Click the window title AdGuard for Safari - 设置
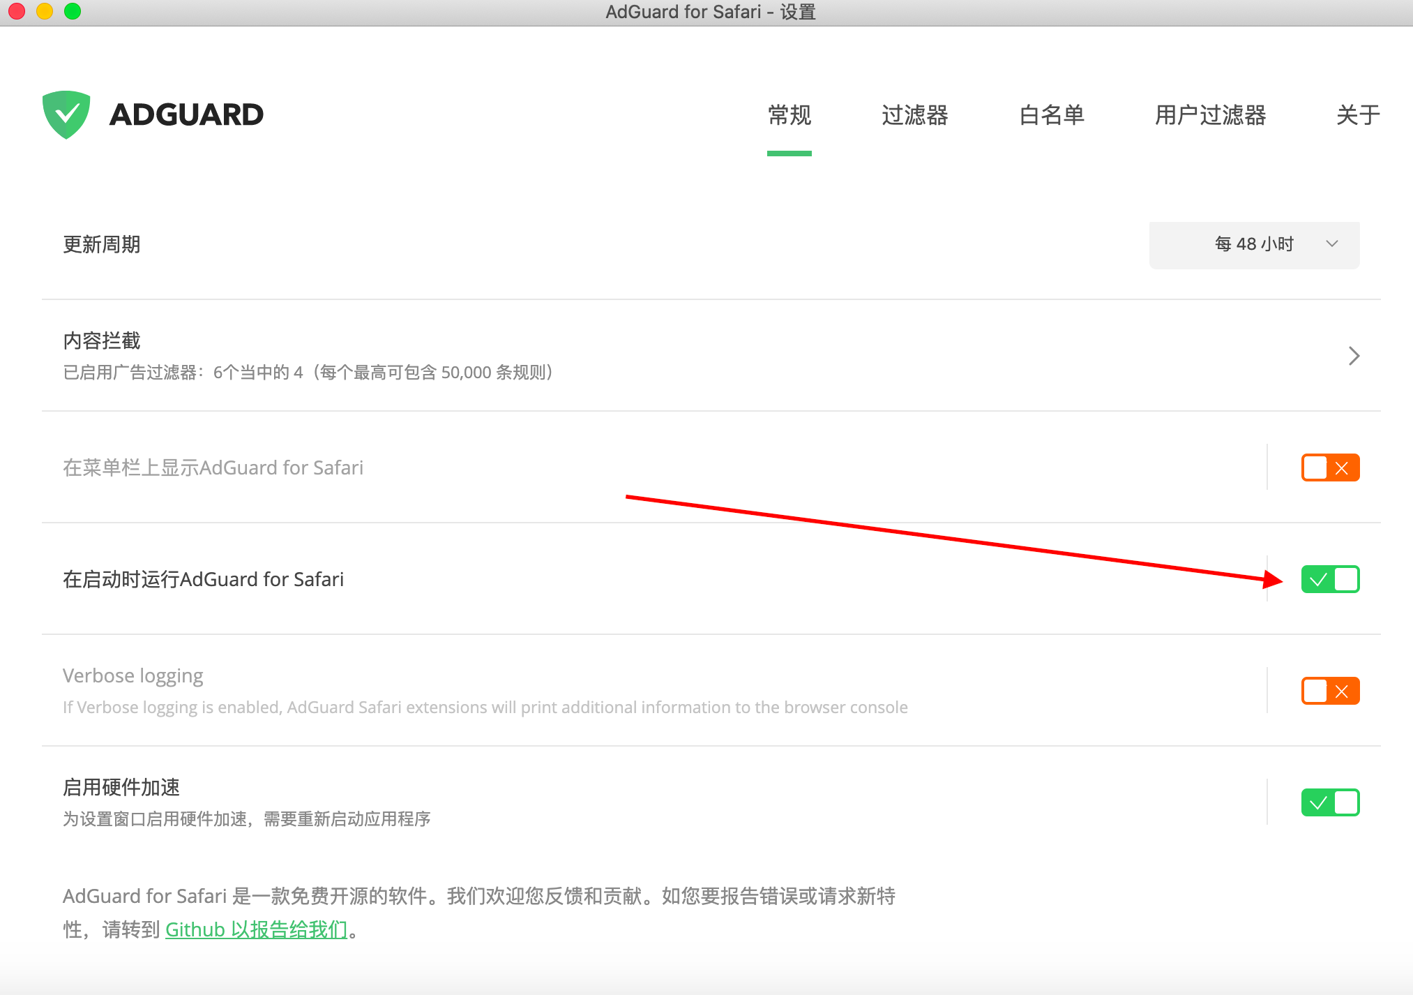This screenshot has height=995, width=1413. (x=711, y=12)
